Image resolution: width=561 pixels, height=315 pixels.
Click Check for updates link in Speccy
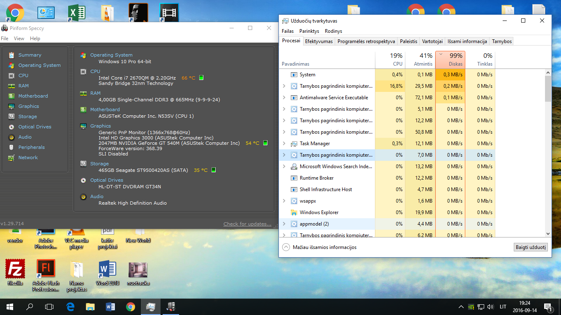pos(247,224)
